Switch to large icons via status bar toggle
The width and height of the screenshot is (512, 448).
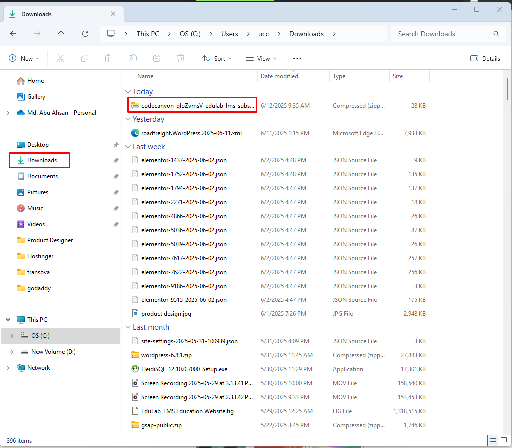(504, 440)
